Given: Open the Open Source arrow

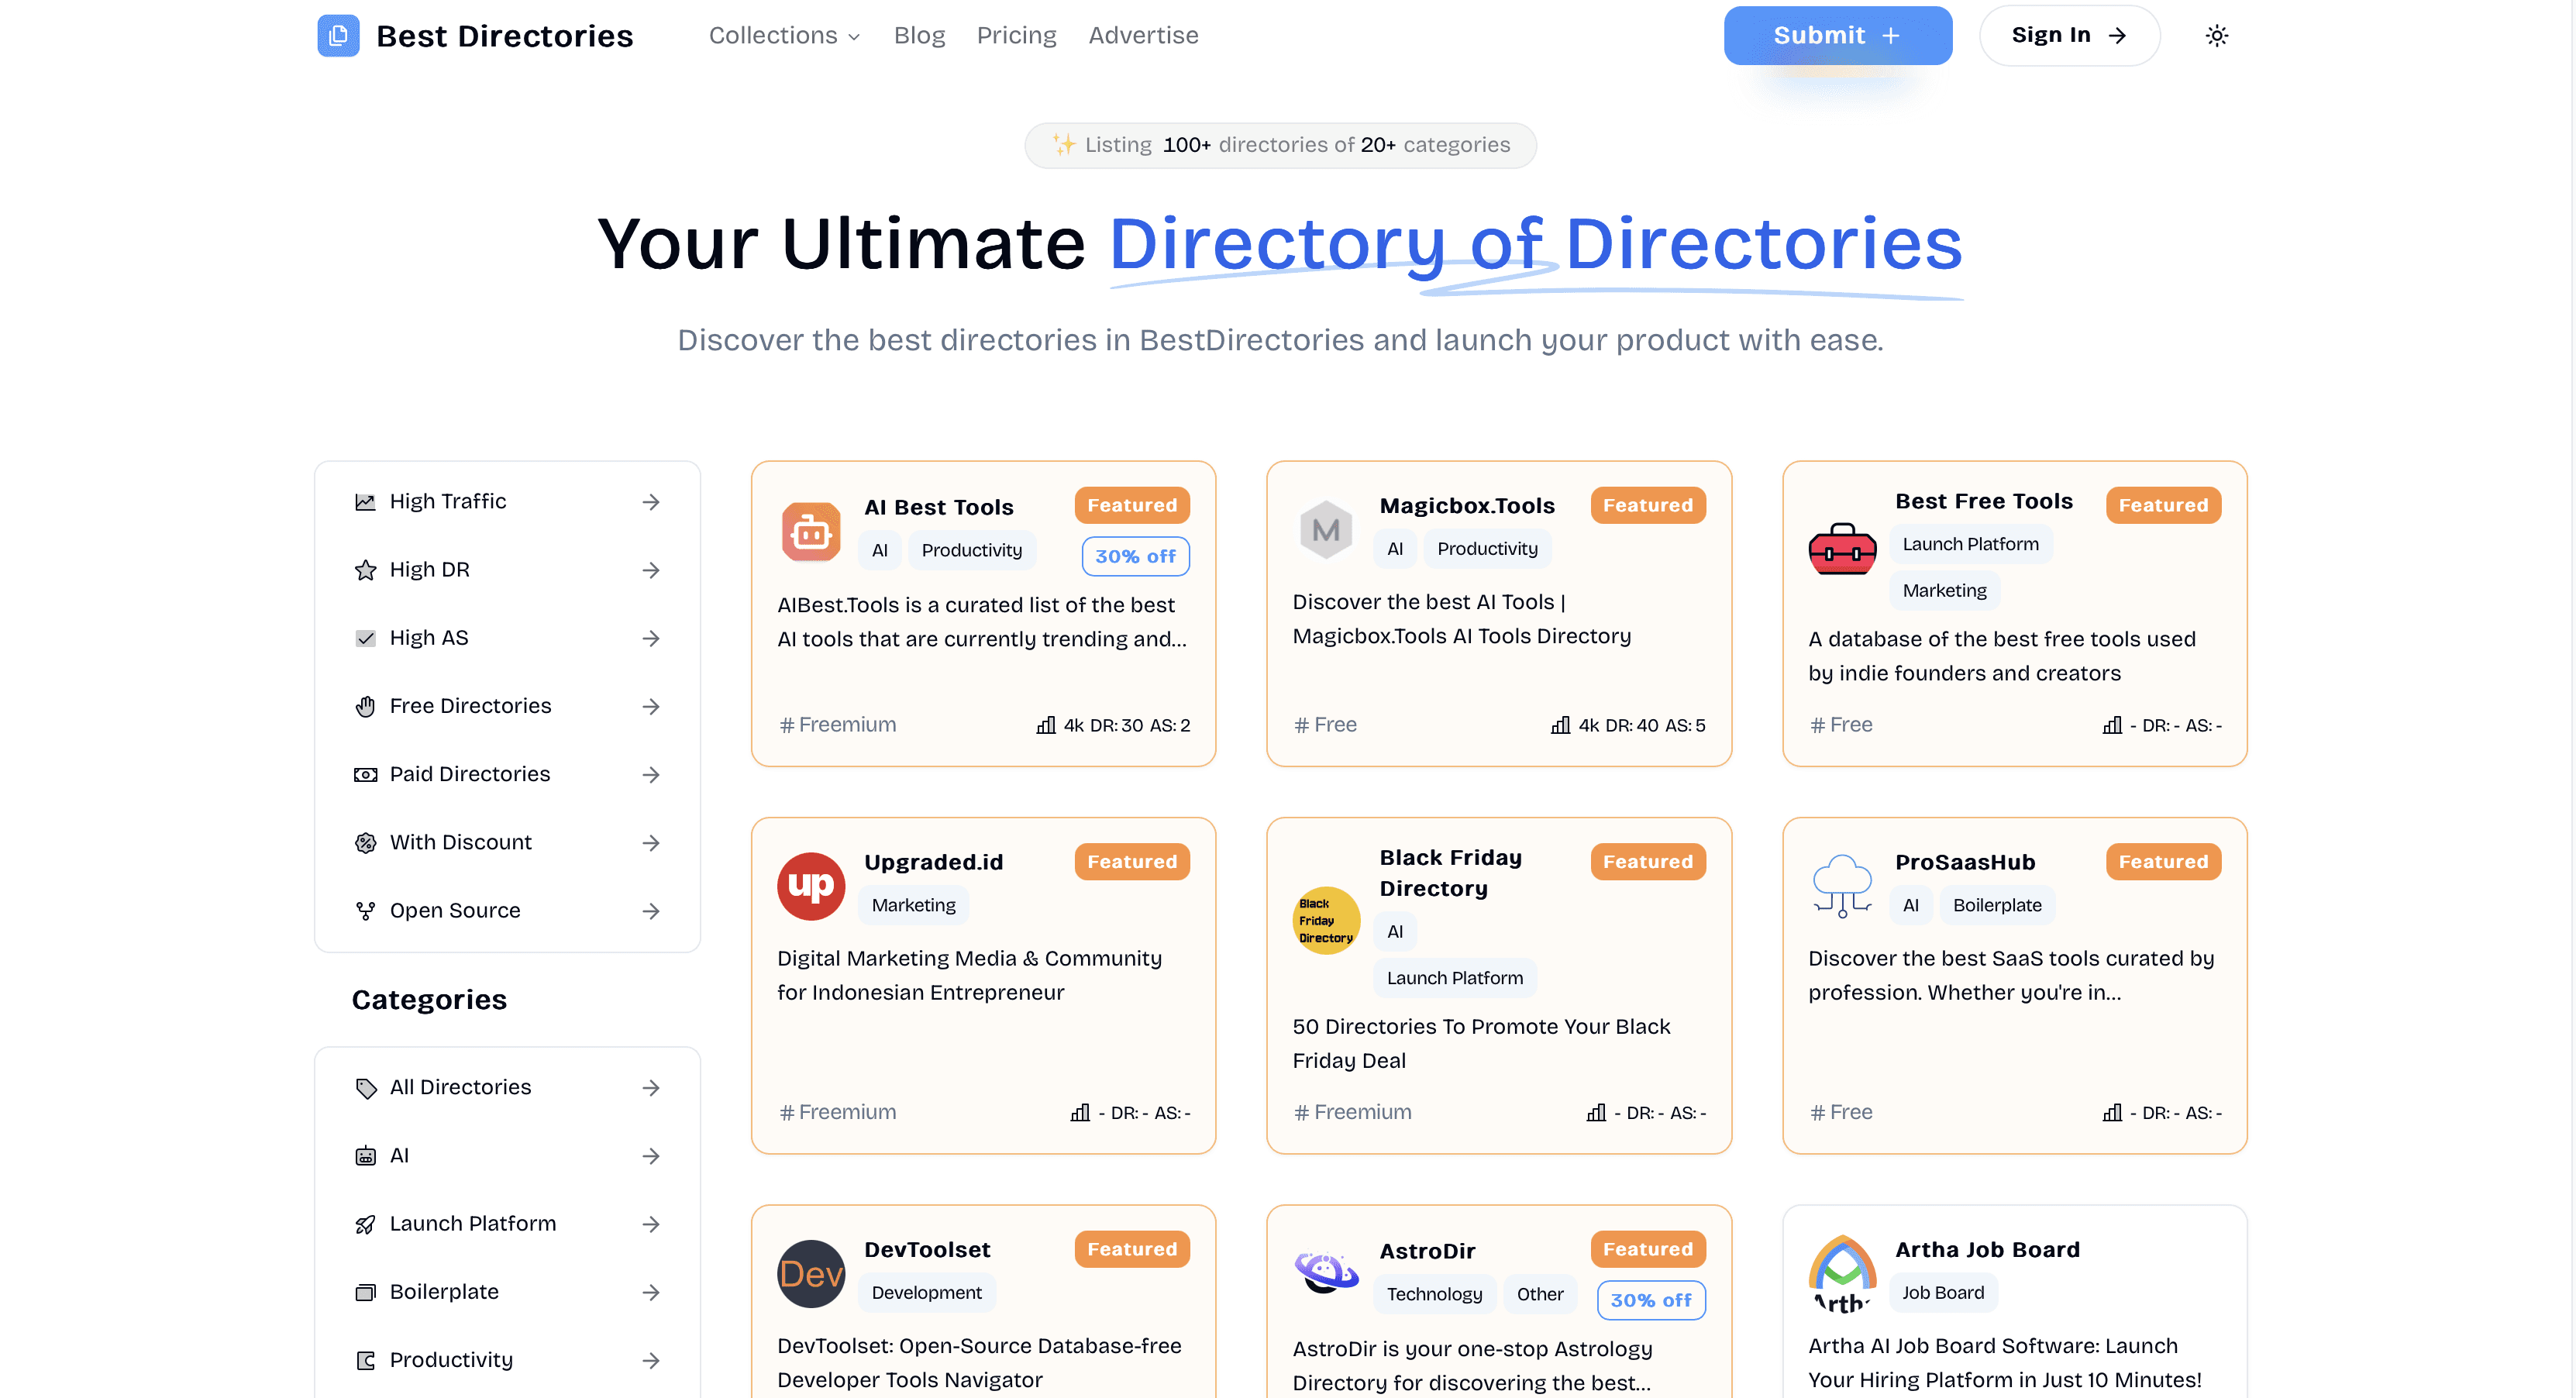Looking at the screenshot, I should point(651,911).
